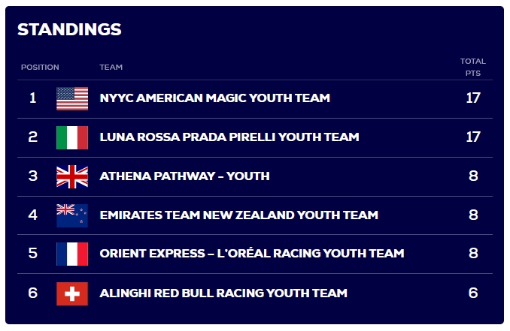Open Emirates Team New Zealand Youth Team

(x=238, y=215)
